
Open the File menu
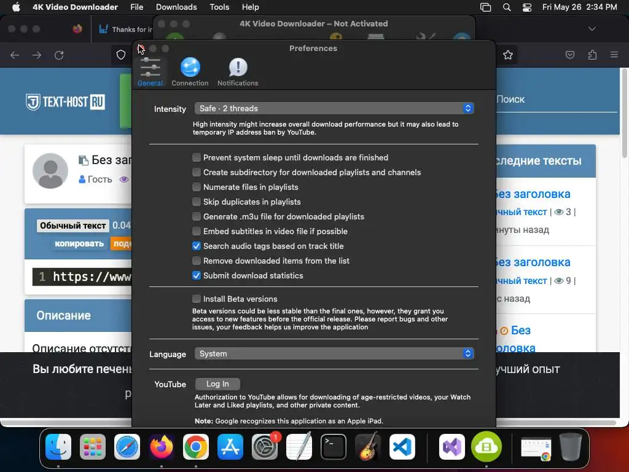(136, 7)
